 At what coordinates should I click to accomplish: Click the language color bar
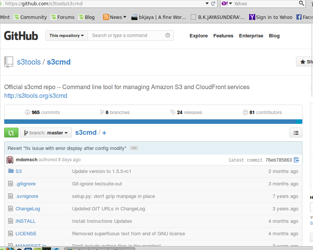[x=153, y=122]
